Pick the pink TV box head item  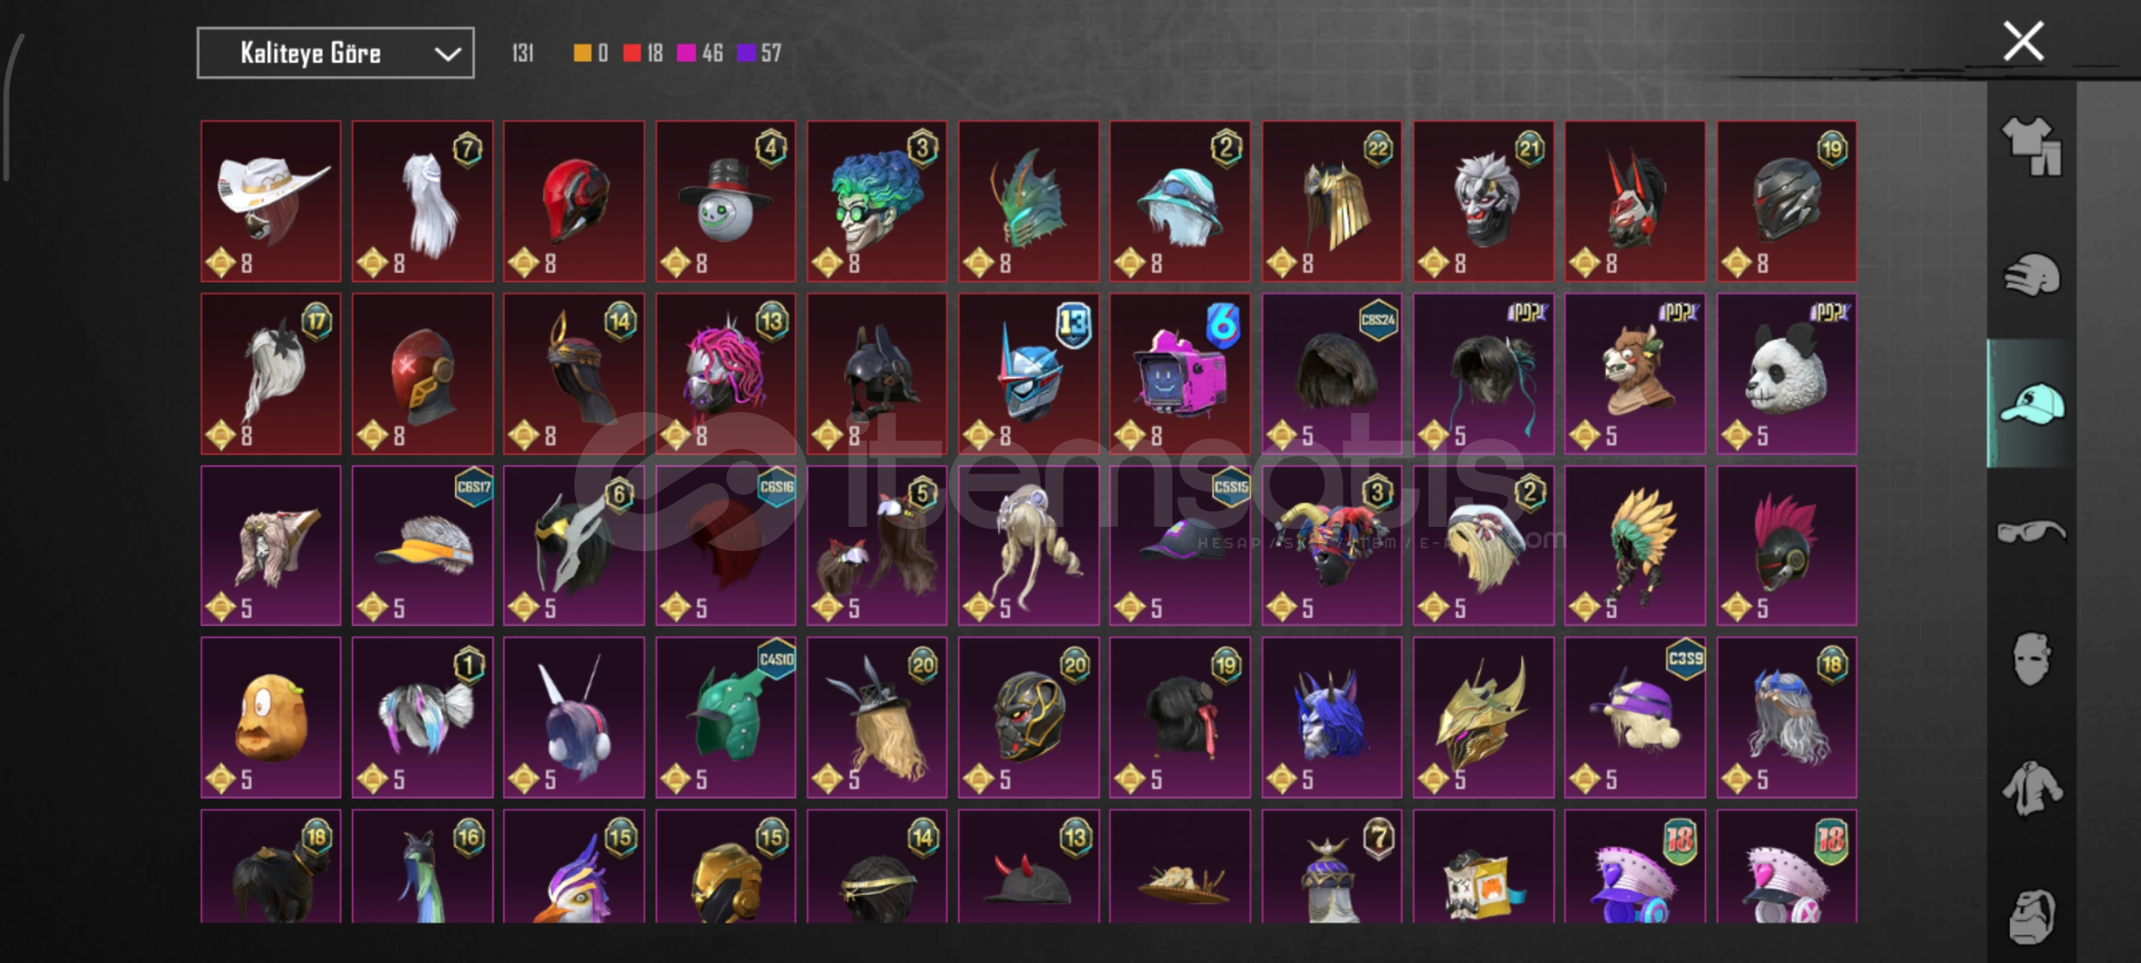(1181, 374)
